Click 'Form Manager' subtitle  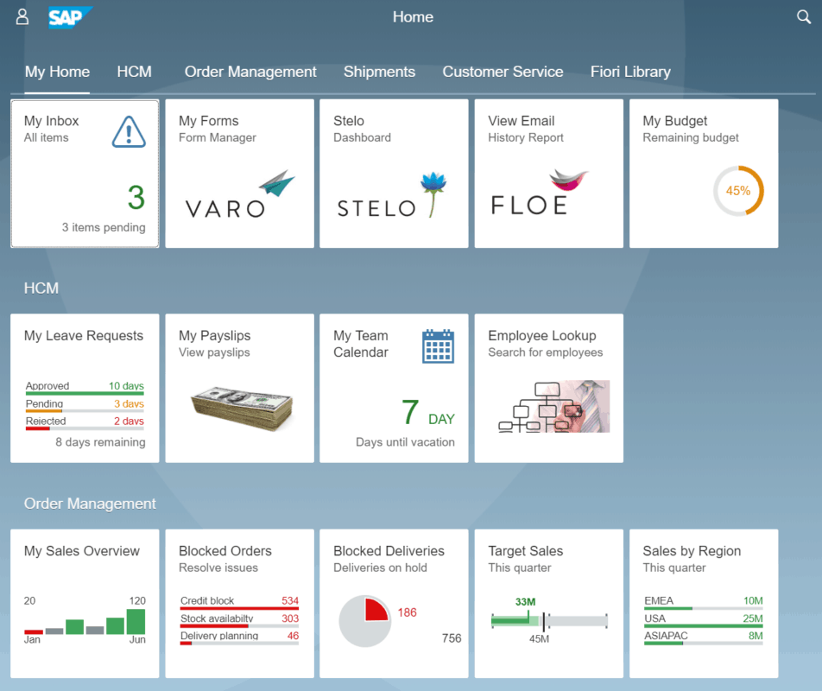(218, 138)
